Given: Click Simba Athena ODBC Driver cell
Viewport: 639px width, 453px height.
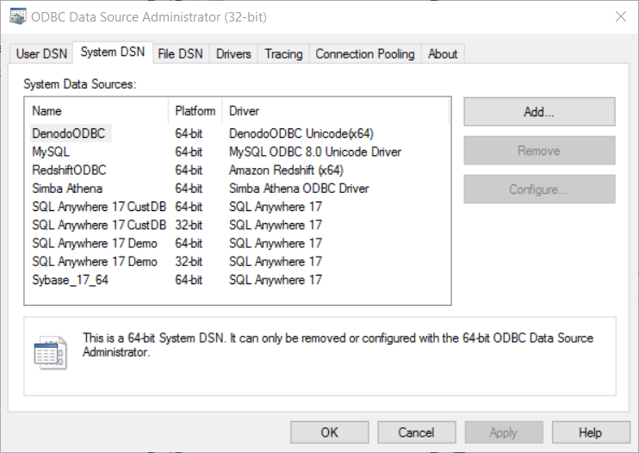Looking at the screenshot, I should pyautogui.click(x=299, y=189).
